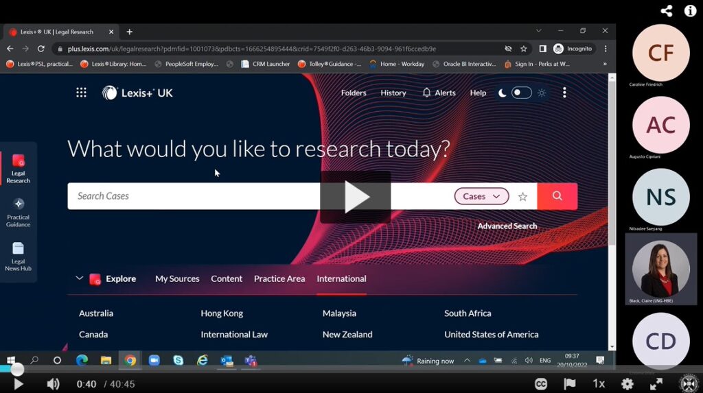Image resolution: width=703 pixels, height=393 pixels.
Task: Open the Help menu item
Action: (x=478, y=93)
